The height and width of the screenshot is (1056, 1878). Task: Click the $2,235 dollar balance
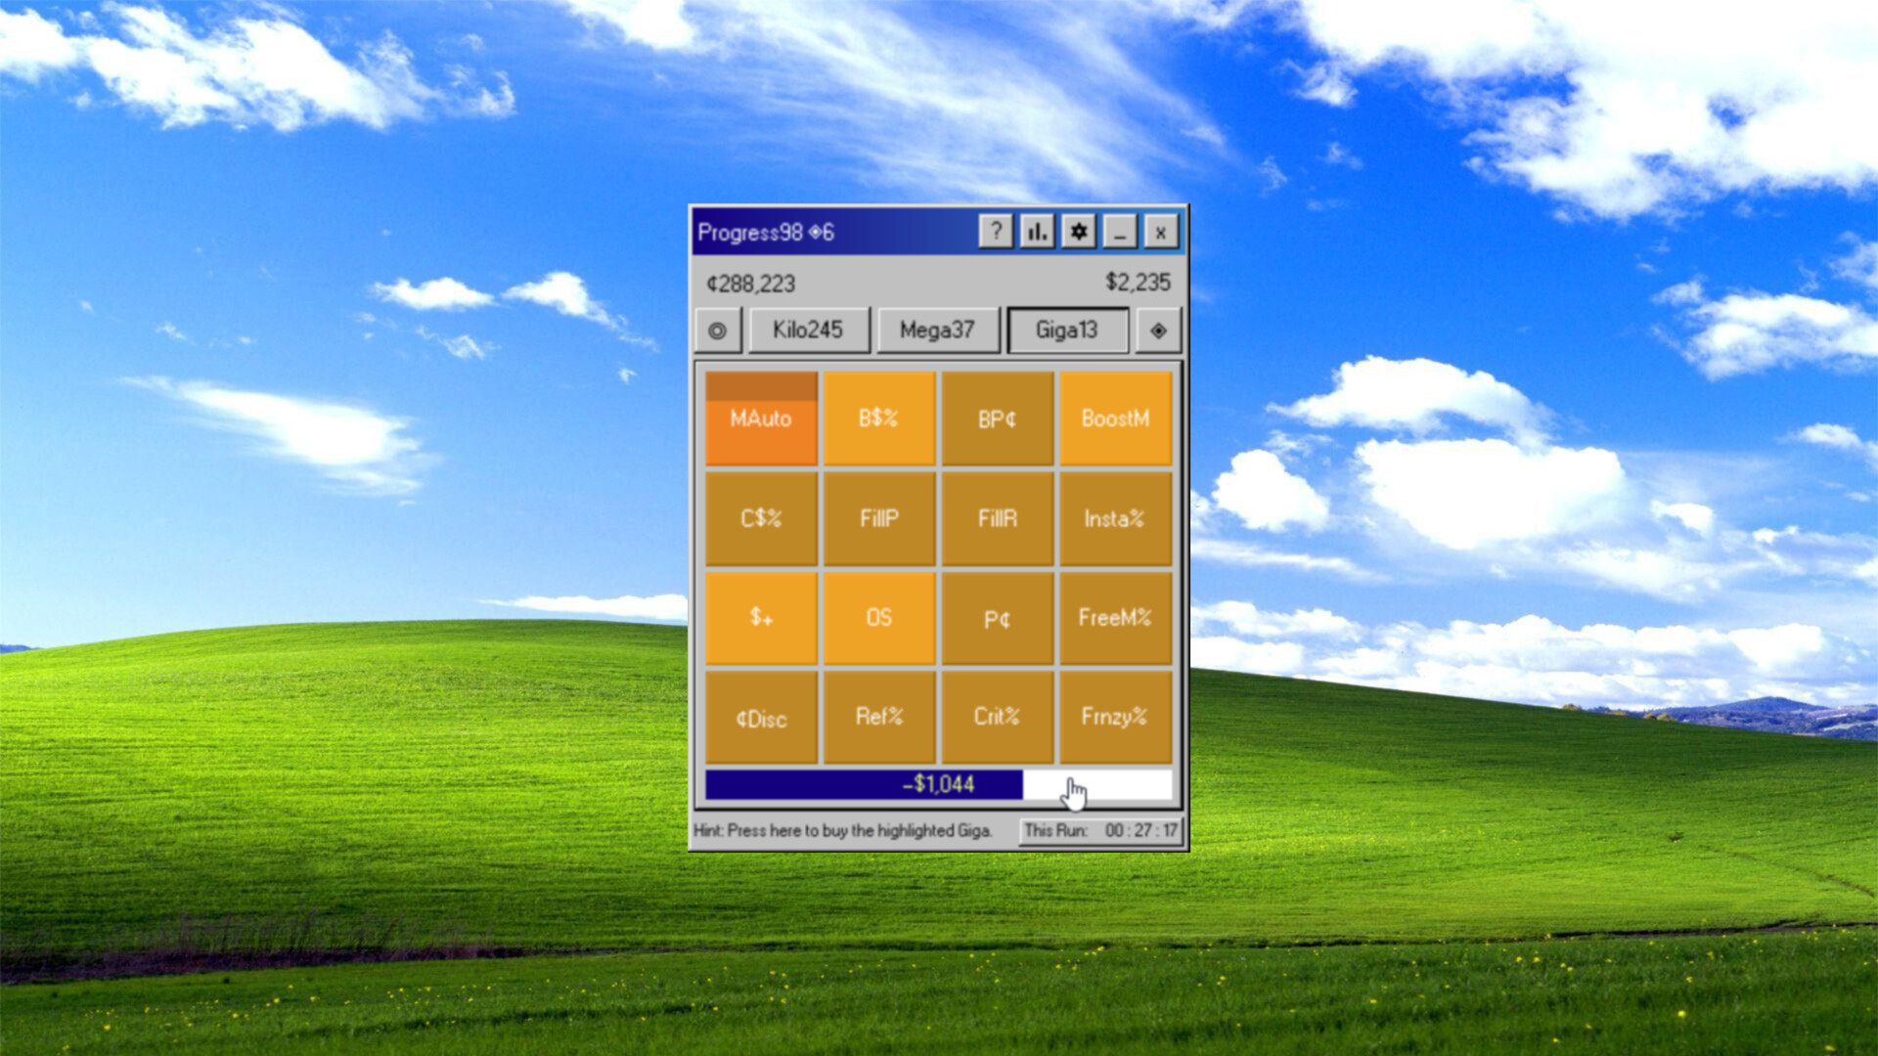[x=1138, y=283]
